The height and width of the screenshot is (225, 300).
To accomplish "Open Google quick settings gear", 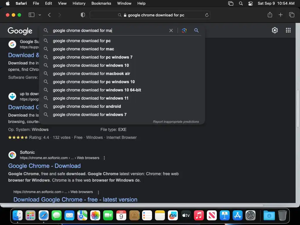I will [275, 30].
